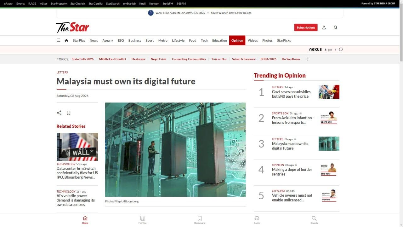Click the Wall Street related story thumbnail
This screenshot has width=403, height=227.
(x=77, y=147)
